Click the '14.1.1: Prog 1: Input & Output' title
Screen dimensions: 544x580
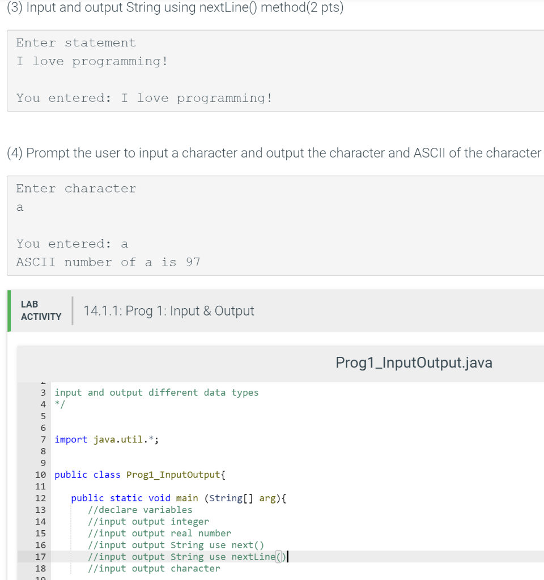point(169,311)
